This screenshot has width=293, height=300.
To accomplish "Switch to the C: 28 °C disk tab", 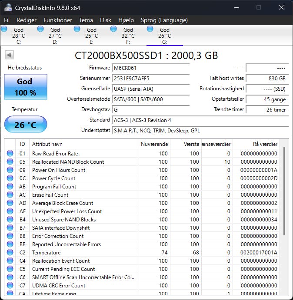I will 18,36.
